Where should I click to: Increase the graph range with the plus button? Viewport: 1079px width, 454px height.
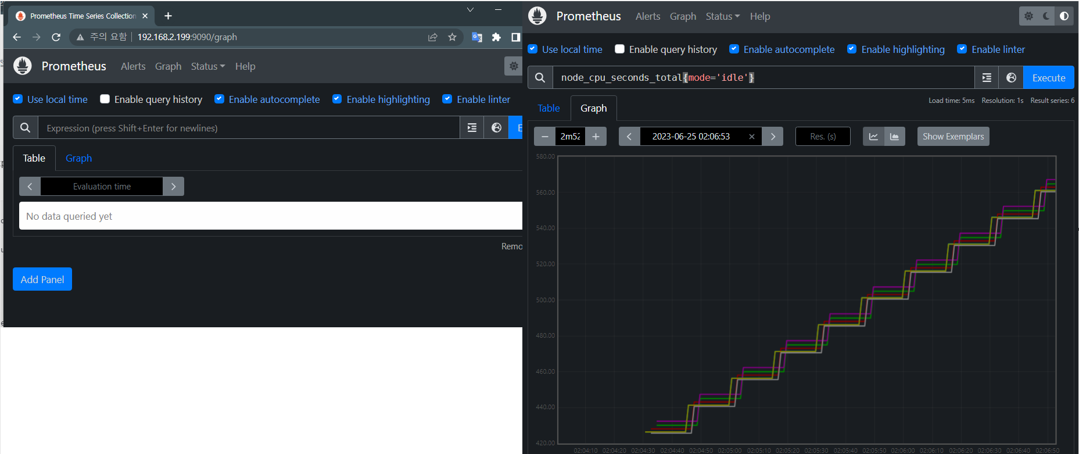click(x=596, y=137)
